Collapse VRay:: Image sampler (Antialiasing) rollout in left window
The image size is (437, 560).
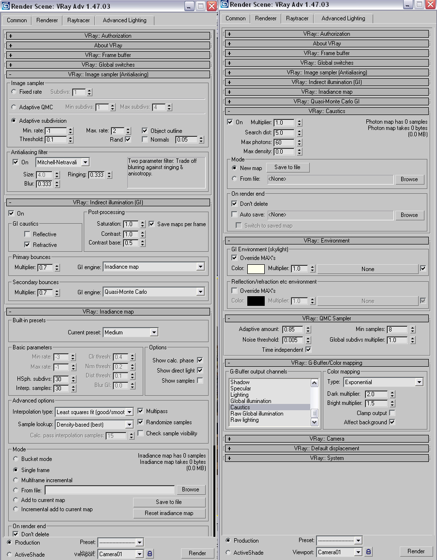108,74
